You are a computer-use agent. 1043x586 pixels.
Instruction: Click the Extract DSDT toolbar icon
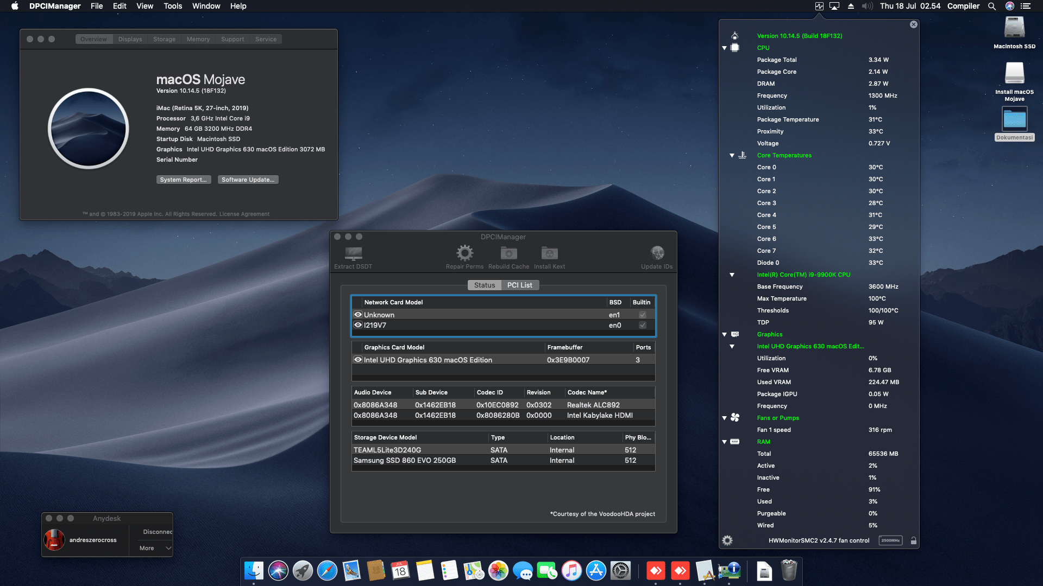pos(353,253)
